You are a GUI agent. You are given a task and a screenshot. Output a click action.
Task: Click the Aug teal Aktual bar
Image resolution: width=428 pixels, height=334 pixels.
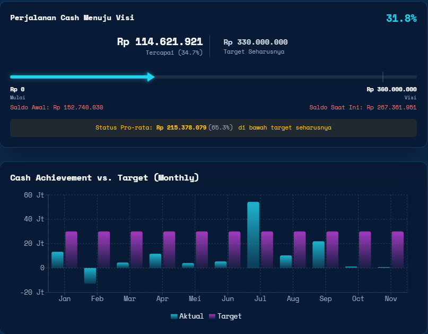[x=286, y=262]
